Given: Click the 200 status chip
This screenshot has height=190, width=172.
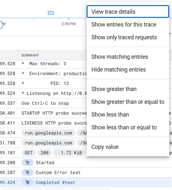Looking at the screenshot, I should click(44, 153).
